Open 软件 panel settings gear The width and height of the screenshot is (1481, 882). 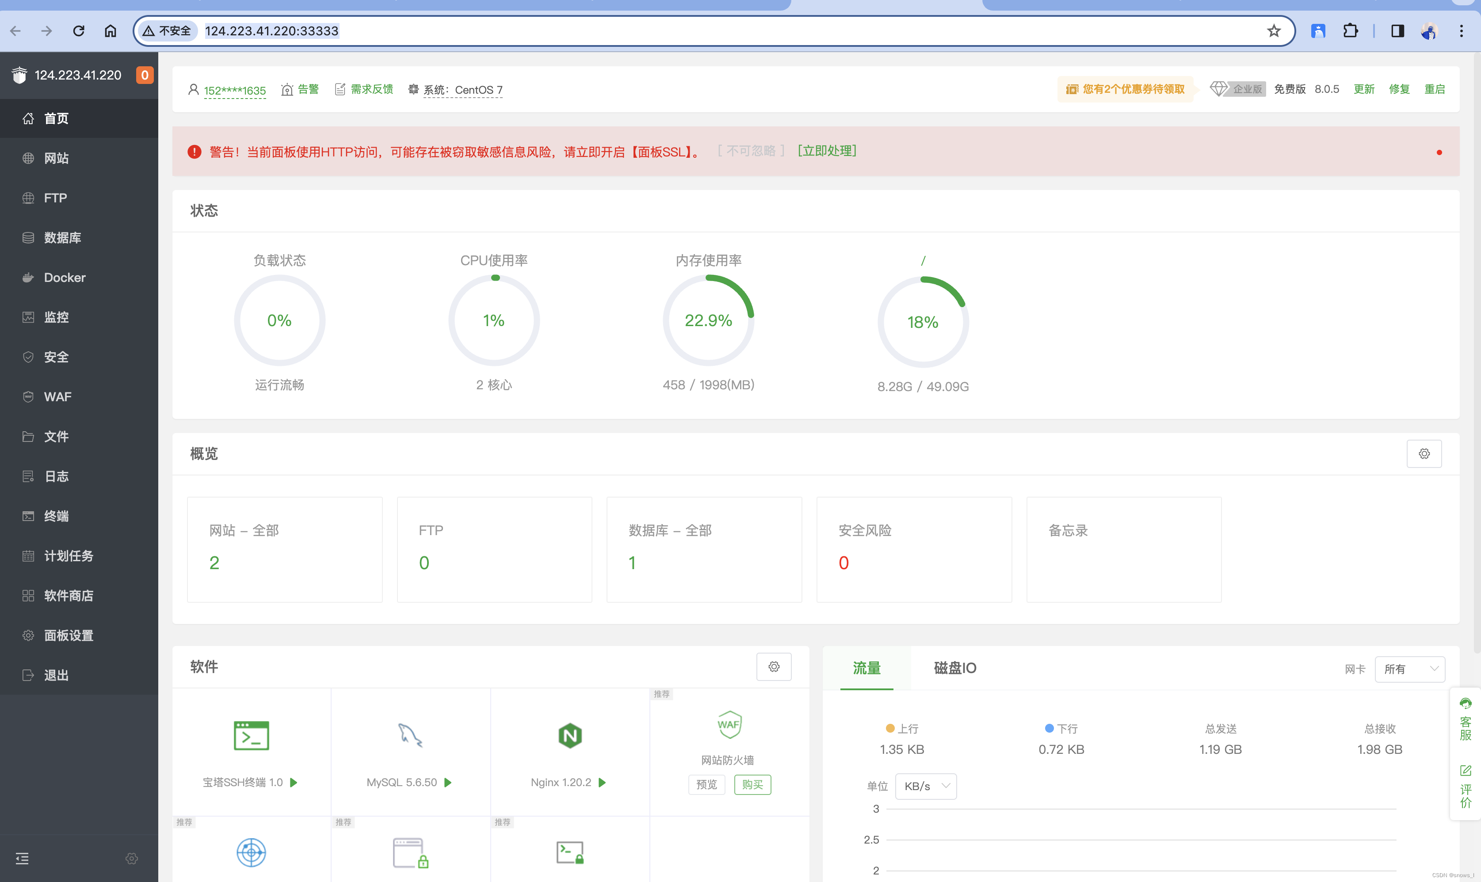[774, 667]
